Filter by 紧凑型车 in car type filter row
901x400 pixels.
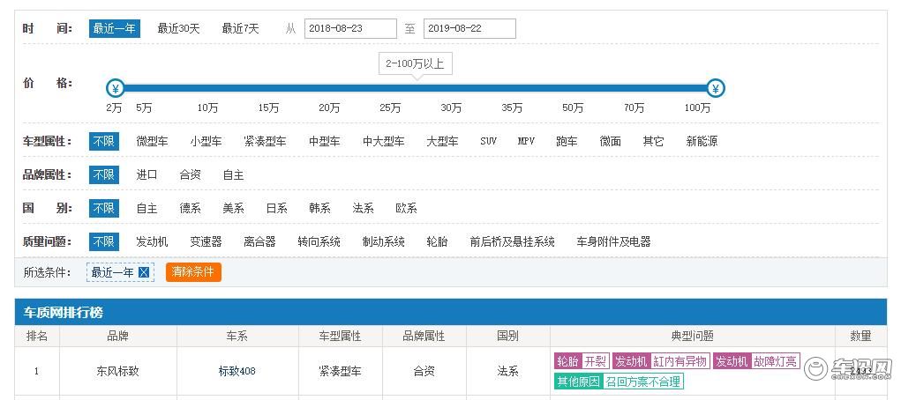(x=265, y=141)
